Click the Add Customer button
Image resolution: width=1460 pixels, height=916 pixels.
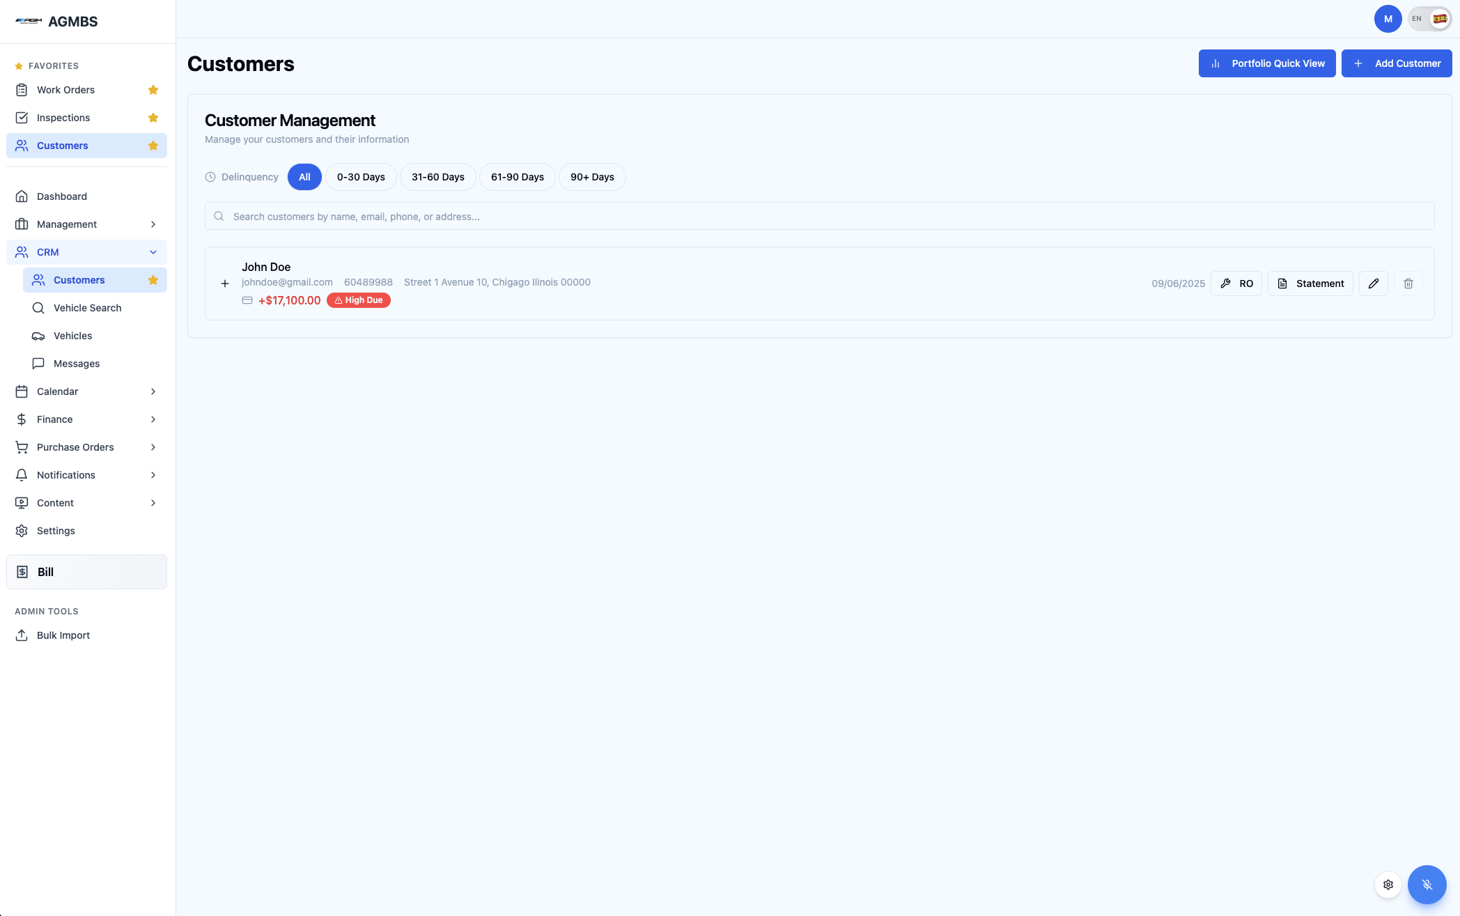click(1396, 63)
